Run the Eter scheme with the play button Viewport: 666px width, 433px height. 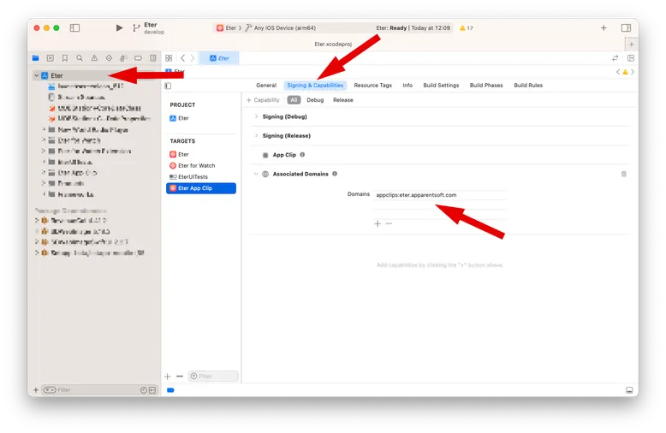click(x=119, y=28)
